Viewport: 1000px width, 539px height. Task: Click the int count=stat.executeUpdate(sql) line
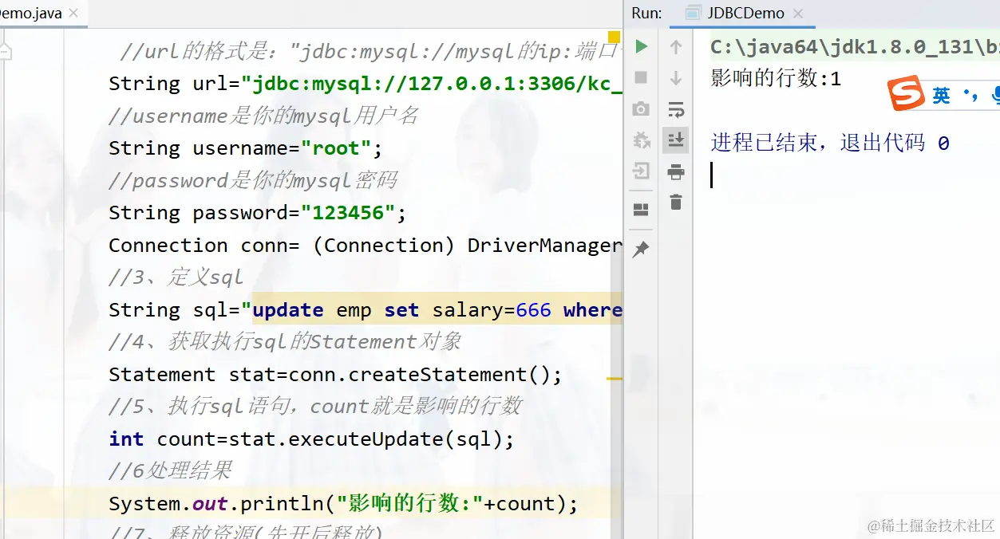[x=312, y=439]
